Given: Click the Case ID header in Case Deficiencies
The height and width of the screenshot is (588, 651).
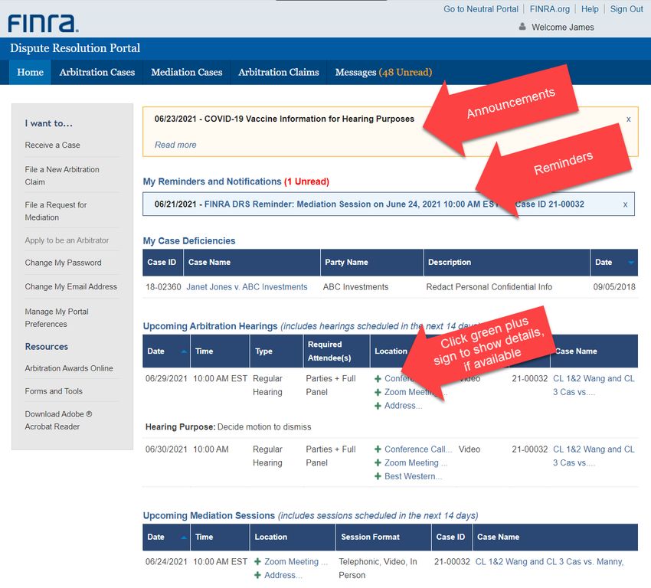Looking at the screenshot, I should 162,263.
